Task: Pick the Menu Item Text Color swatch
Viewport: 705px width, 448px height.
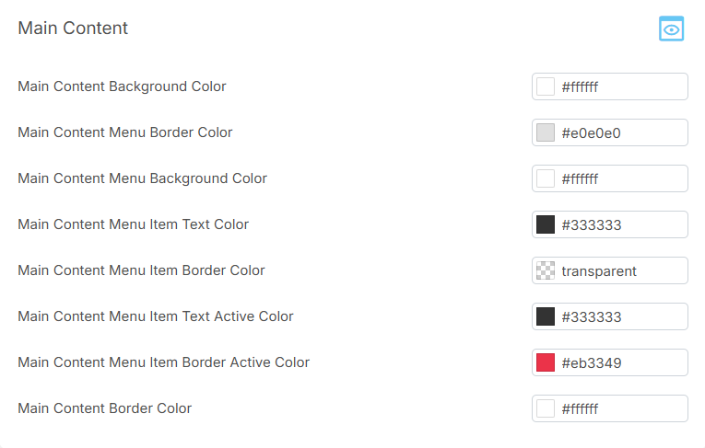Action: click(546, 224)
